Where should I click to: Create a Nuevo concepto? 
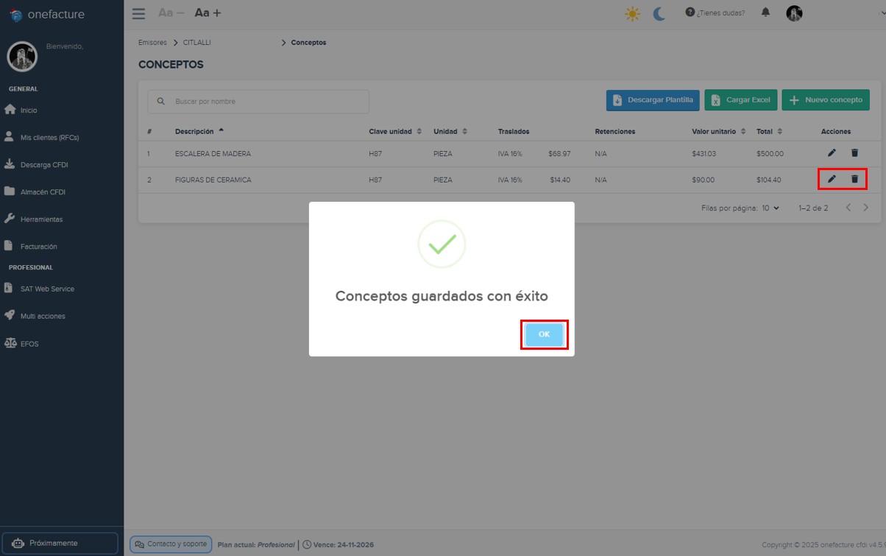click(826, 99)
